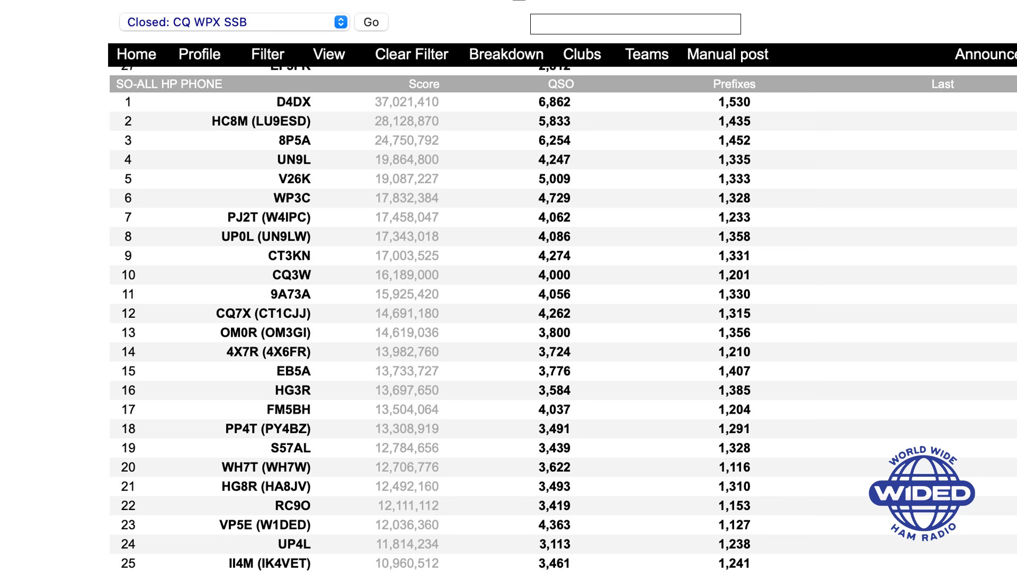Click the Announce menu item

click(x=985, y=54)
